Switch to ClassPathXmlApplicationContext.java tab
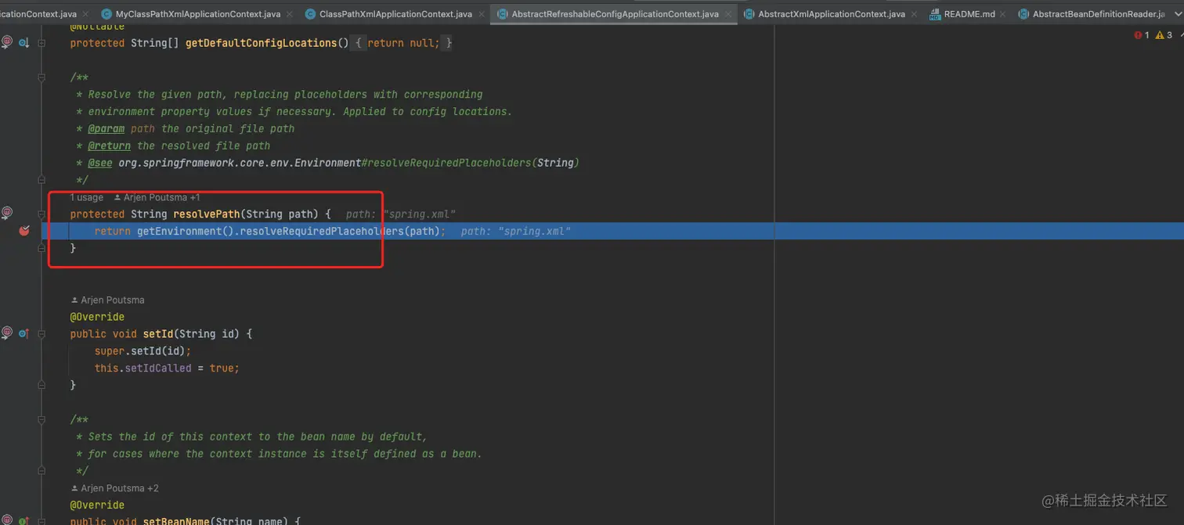Viewport: 1184px width, 525px height. point(395,14)
